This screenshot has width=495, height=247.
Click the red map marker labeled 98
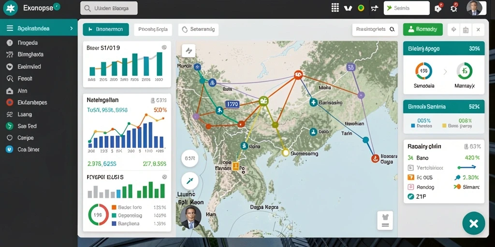coord(298,75)
